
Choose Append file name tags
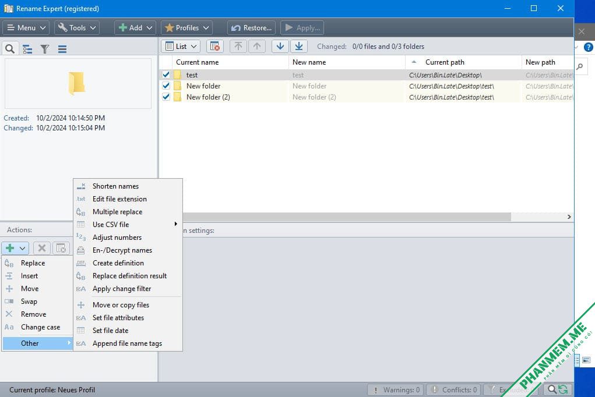point(128,343)
